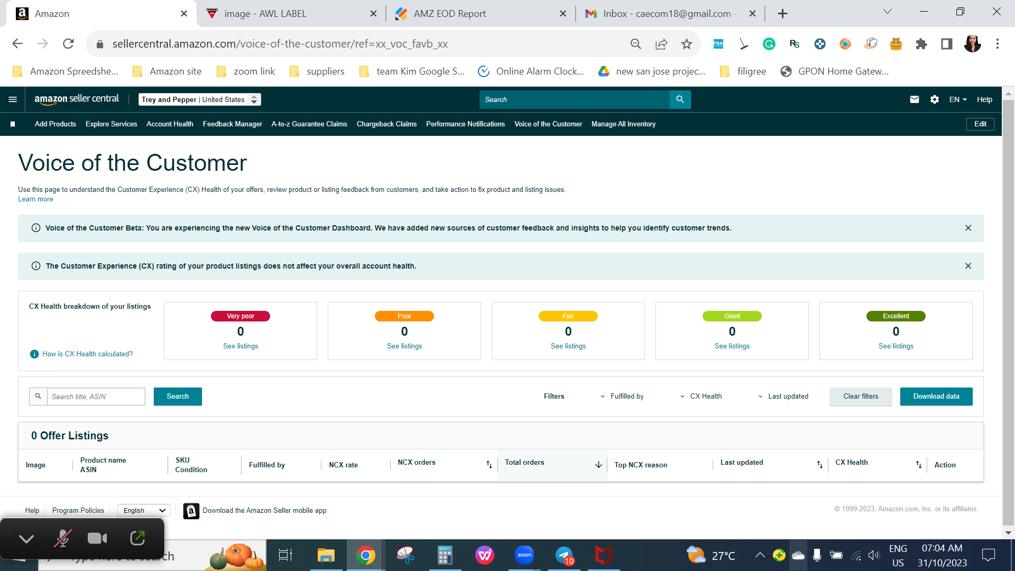The height and width of the screenshot is (571, 1015).
Task: Click the Edit favorites bar button
Action: tap(980, 124)
